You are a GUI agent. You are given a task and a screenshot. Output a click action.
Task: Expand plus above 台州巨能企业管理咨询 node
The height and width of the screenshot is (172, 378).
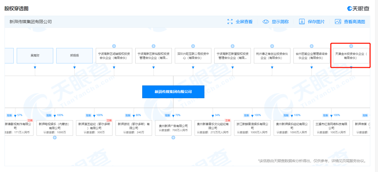click(312, 46)
